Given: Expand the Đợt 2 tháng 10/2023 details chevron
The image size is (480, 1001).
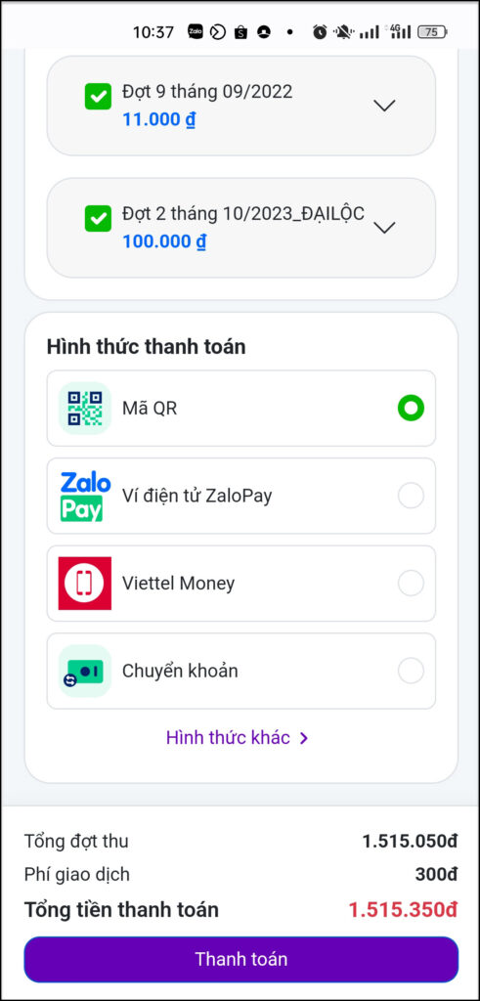Looking at the screenshot, I should (384, 228).
